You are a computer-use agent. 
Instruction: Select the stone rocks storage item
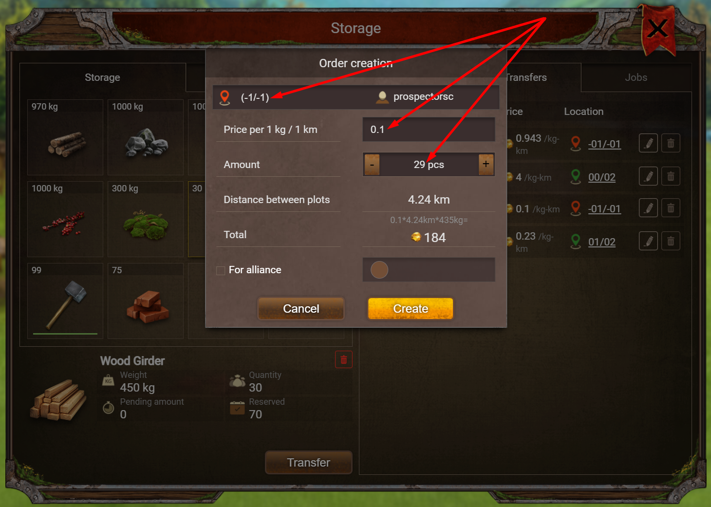pos(146,137)
